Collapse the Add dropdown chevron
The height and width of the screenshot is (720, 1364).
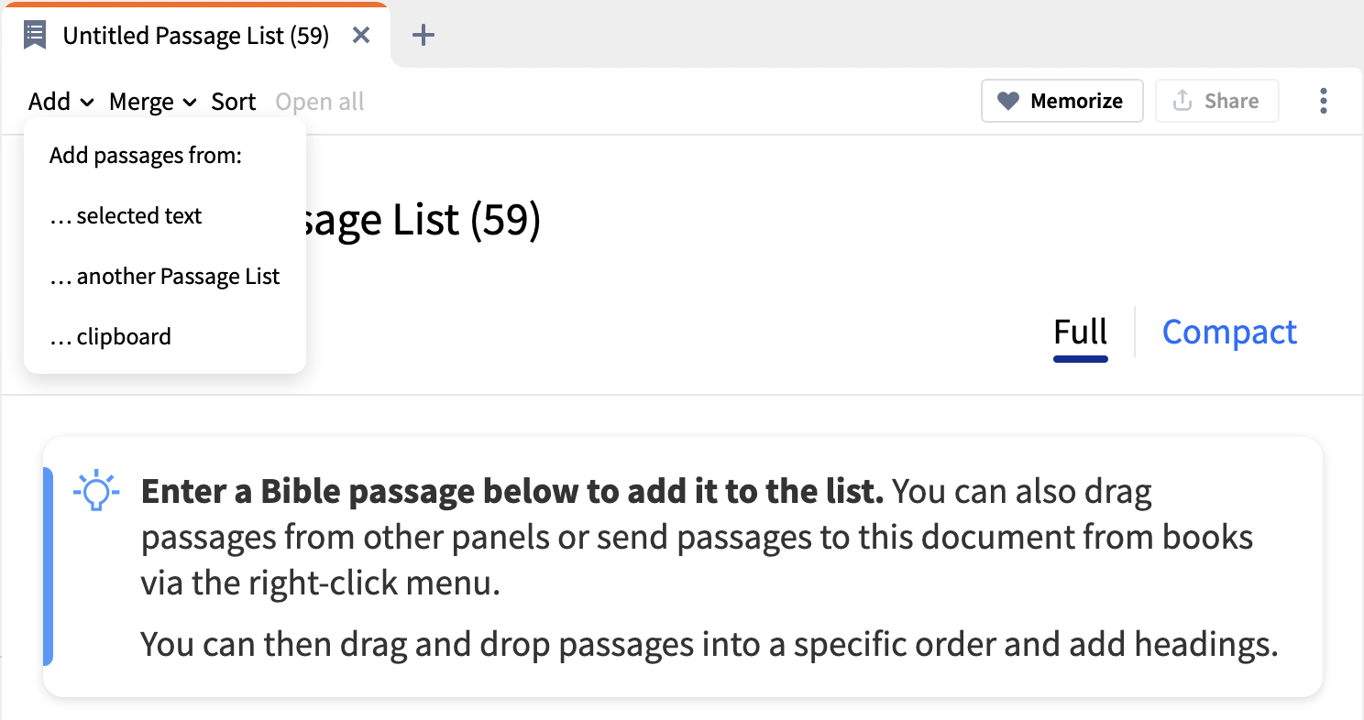coord(87,102)
